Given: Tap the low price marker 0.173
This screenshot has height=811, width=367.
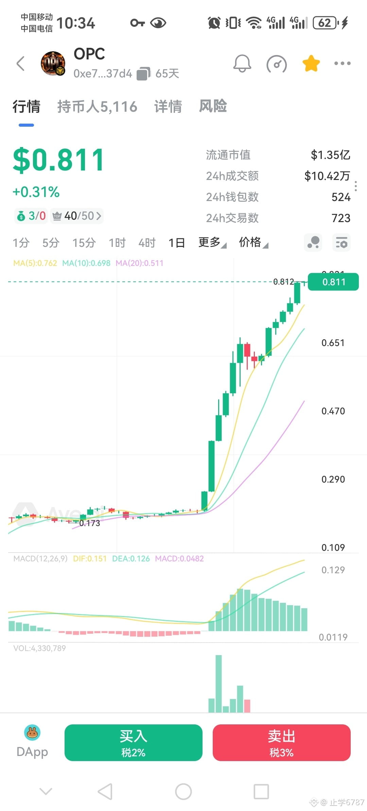Looking at the screenshot, I should [90, 523].
